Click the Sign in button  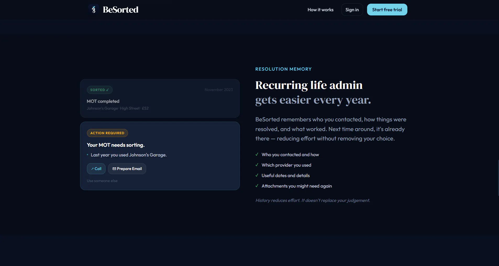click(x=352, y=10)
